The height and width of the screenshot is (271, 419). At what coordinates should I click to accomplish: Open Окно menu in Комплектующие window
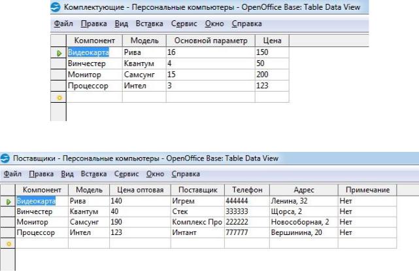pyautogui.click(x=214, y=24)
